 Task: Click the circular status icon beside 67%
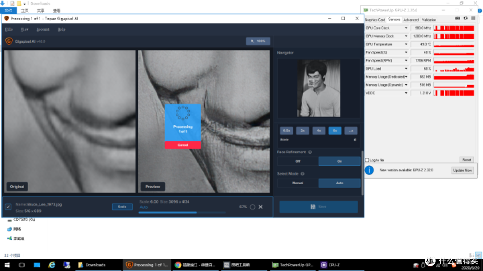[x=253, y=207]
